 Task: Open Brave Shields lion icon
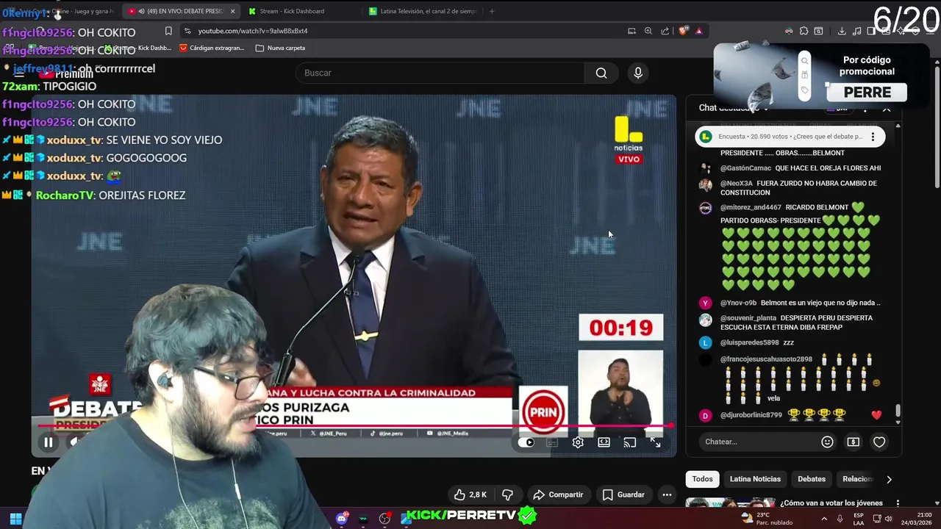682,31
